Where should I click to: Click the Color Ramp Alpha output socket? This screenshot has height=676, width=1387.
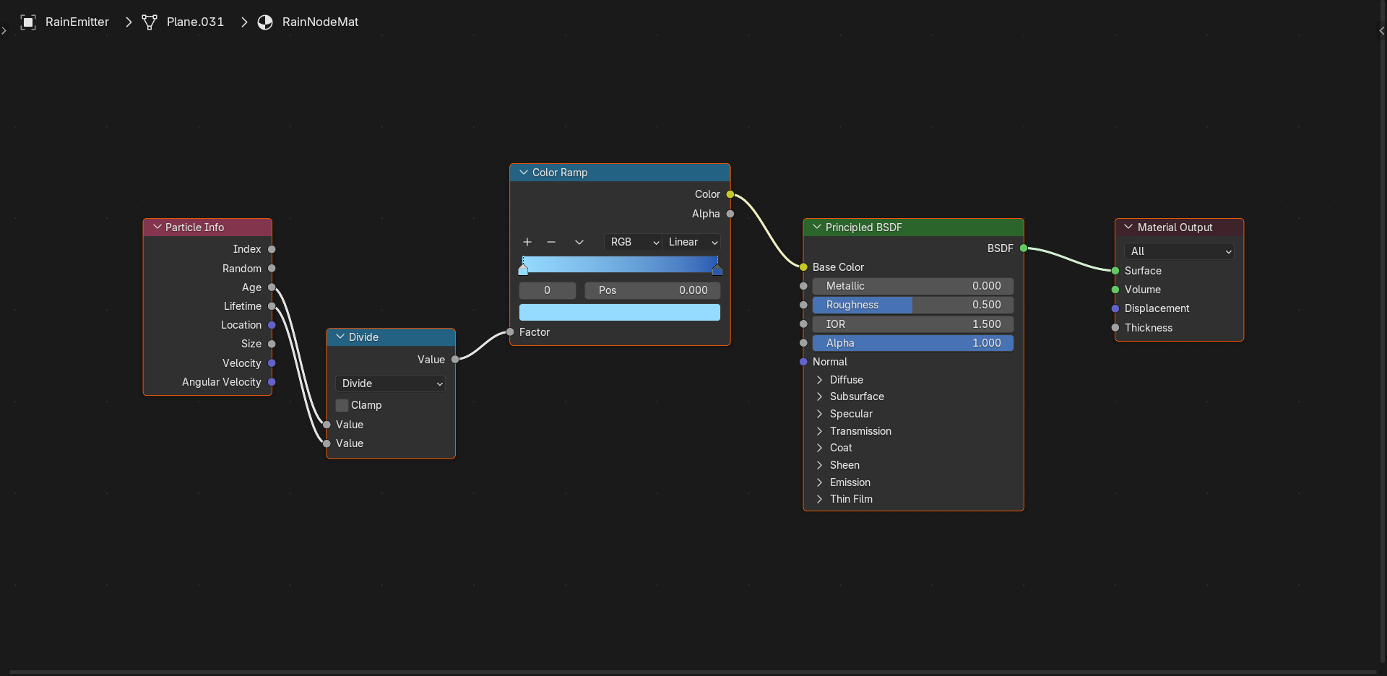[730, 214]
